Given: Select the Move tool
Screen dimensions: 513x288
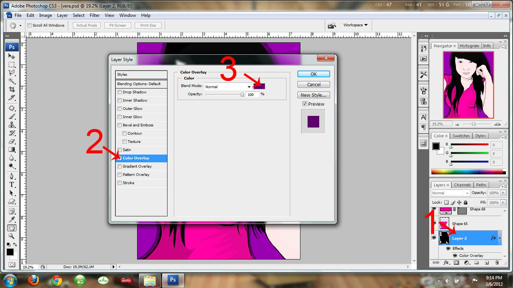Looking at the screenshot, I should [12, 56].
